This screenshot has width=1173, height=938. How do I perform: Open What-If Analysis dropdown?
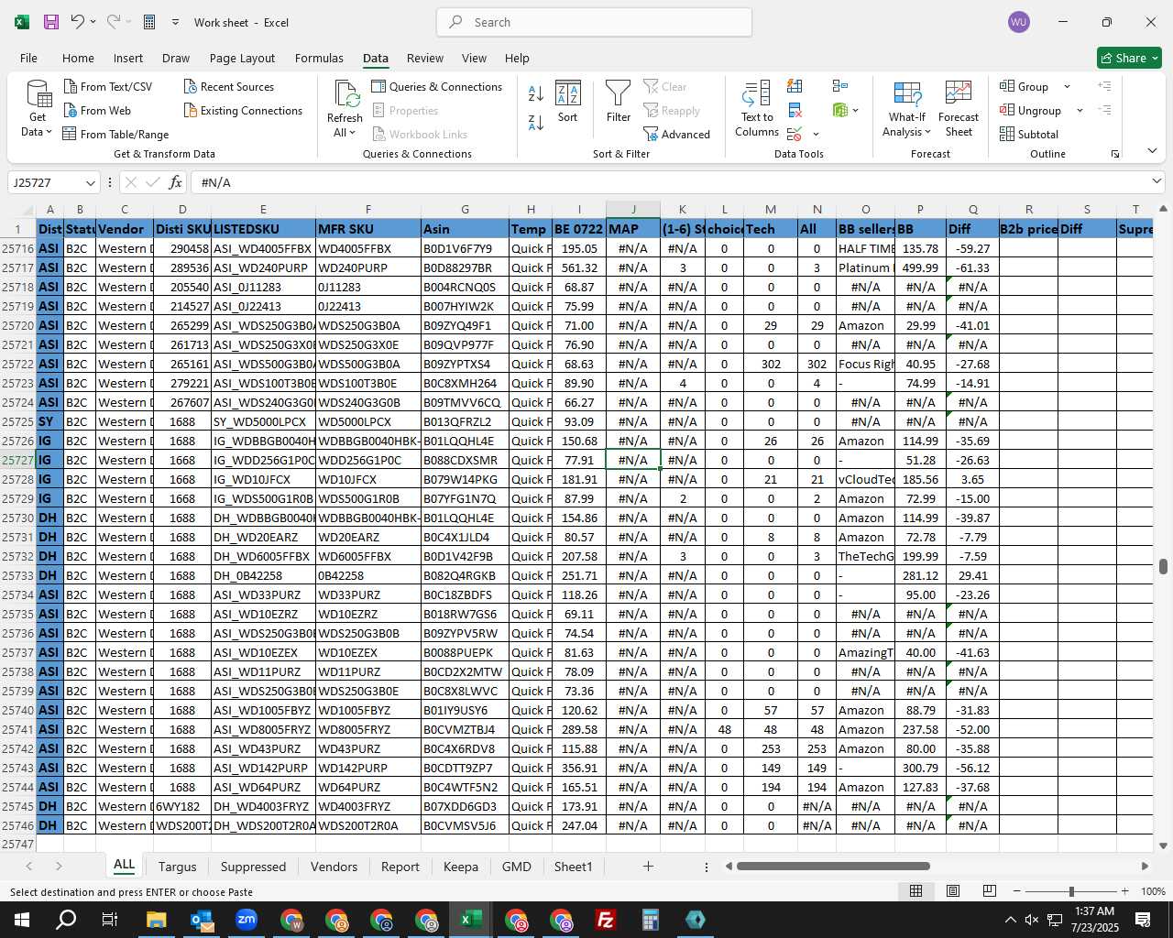coord(906,108)
